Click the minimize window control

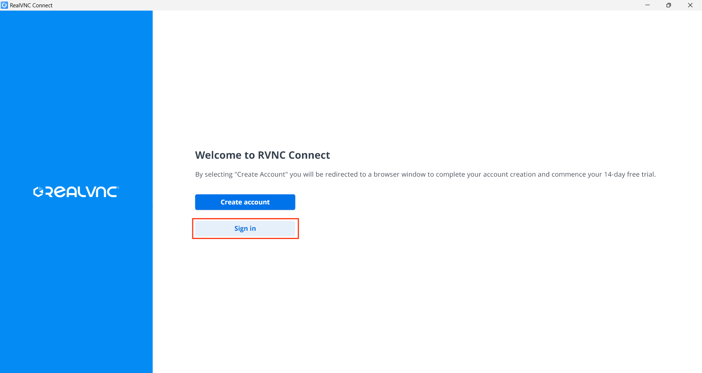pos(648,5)
